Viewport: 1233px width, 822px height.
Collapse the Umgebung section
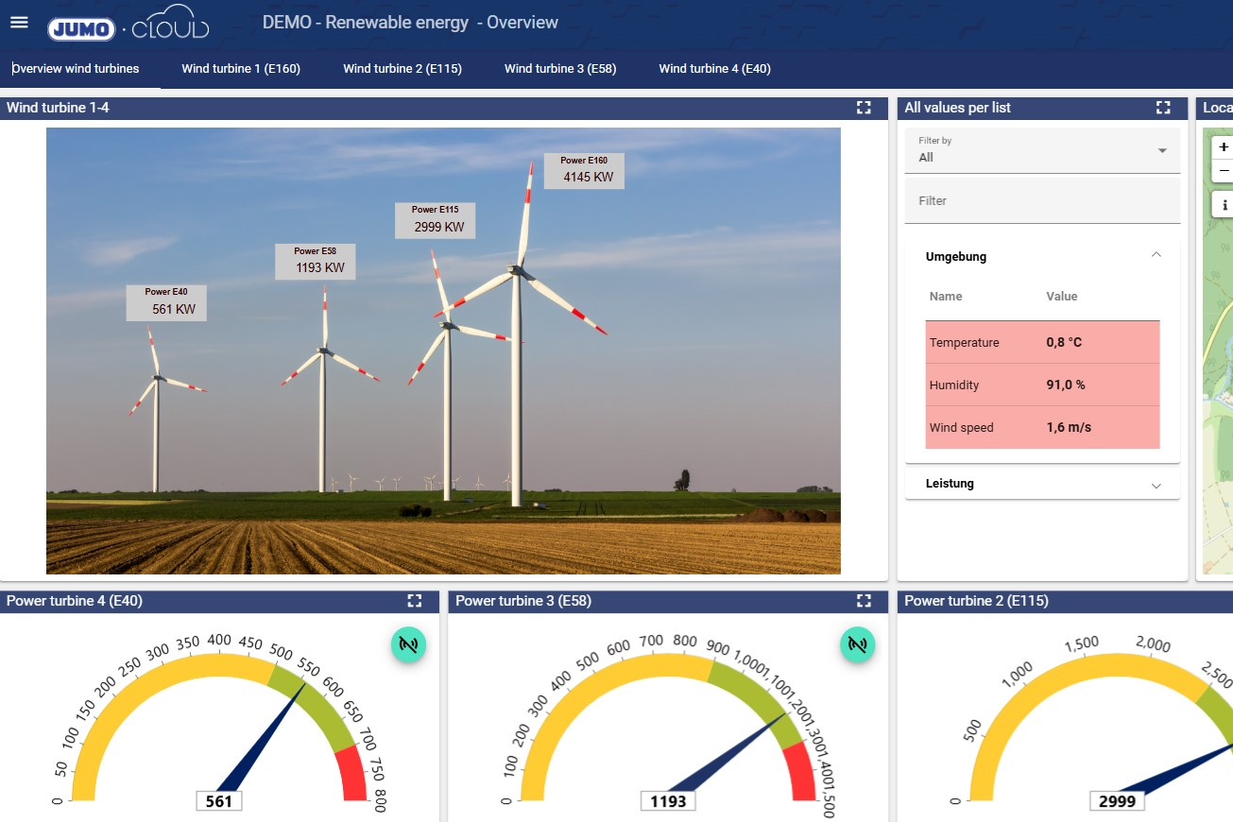(1156, 255)
